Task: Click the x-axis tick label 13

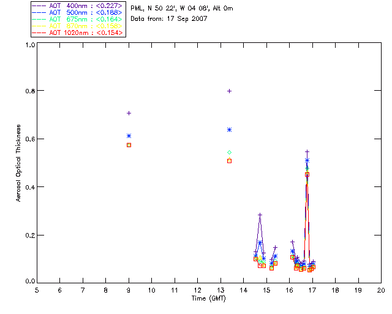Action: (x=221, y=290)
